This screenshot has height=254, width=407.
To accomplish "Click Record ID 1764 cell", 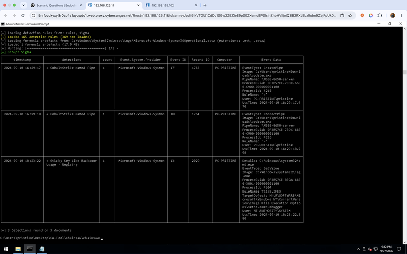I will tap(196, 114).
